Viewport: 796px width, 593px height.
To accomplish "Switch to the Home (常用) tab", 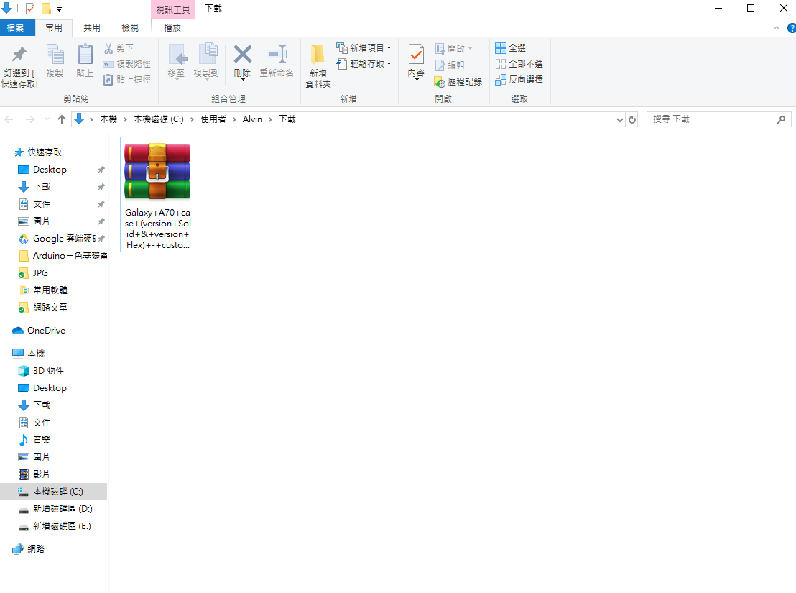I will (x=54, y=28).
